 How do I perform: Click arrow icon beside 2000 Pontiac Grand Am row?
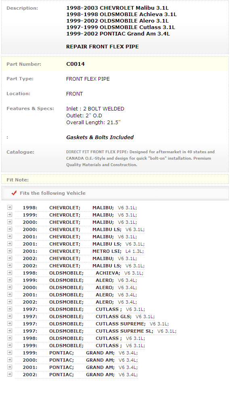pyautogui.click(x=10, y=360)
